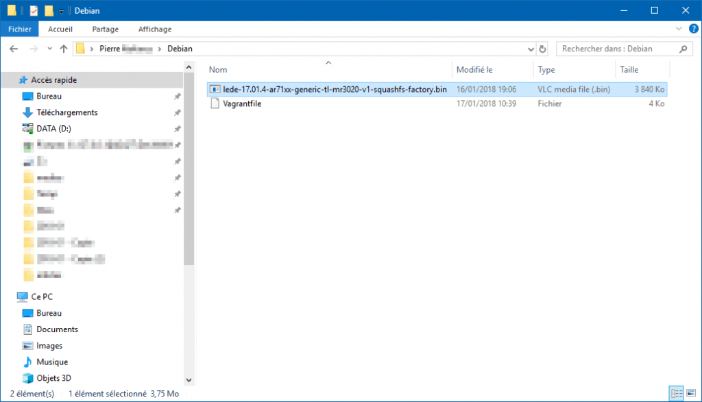Select the Vagrantfile file
Screen dimensions: 702x402
pyautogui.click(x=242, y=104)
